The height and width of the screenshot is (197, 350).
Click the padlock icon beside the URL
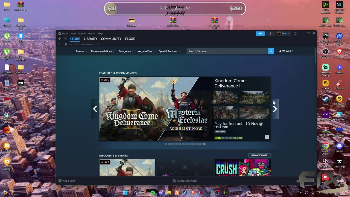pos(66,44)
